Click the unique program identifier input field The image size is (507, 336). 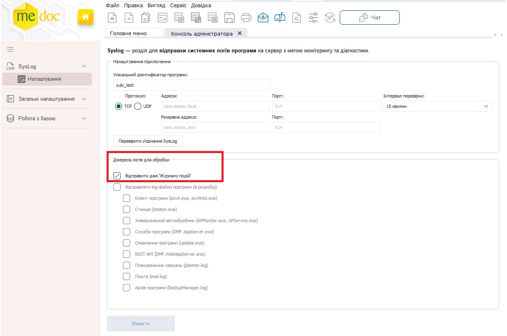(x=192, y=85)
